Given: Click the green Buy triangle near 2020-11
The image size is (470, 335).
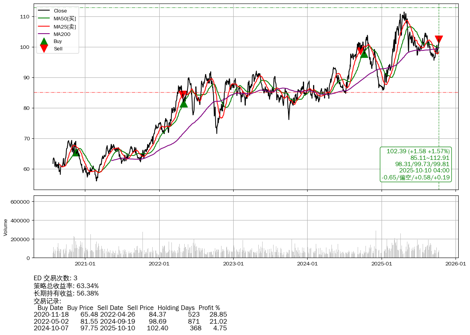Looking at the screenshot, I should pyautogui.click(x=76, y=152).
